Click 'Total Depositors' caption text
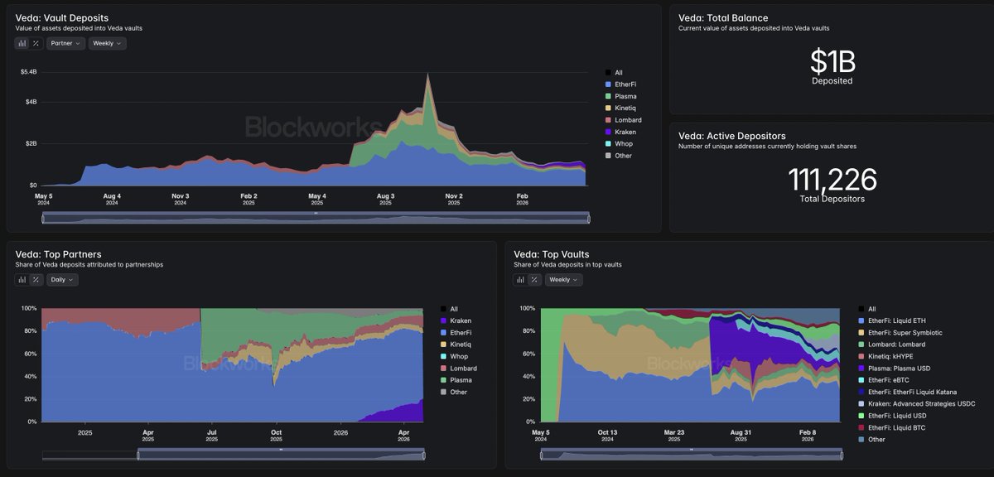994x477 pixels. click(832, 200)
